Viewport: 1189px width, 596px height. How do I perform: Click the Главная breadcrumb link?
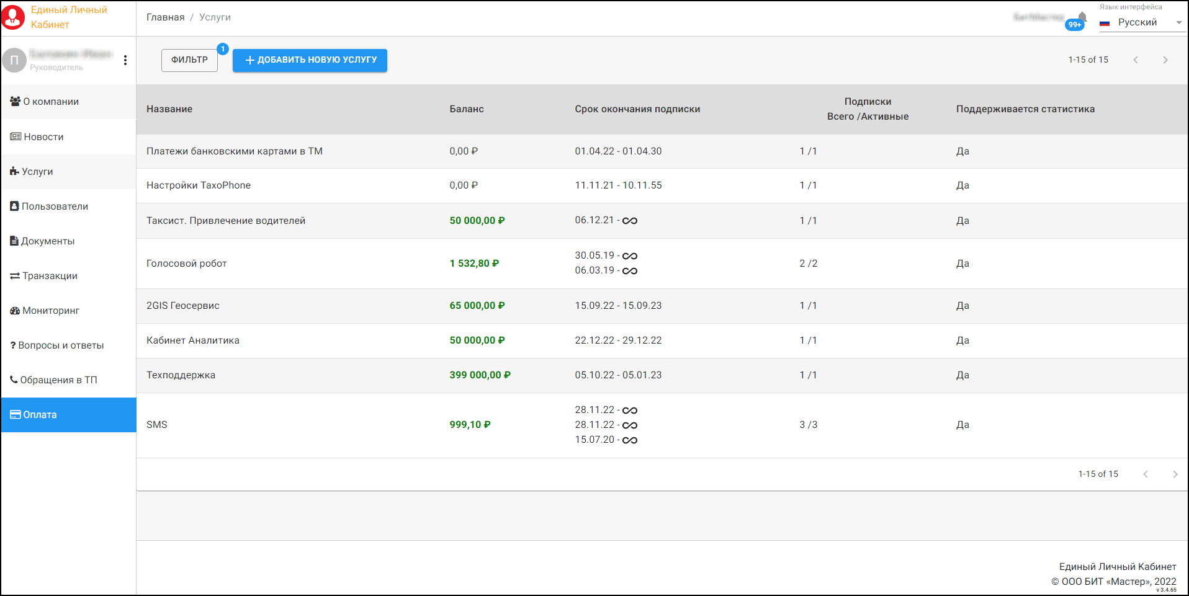coord(165,17)
